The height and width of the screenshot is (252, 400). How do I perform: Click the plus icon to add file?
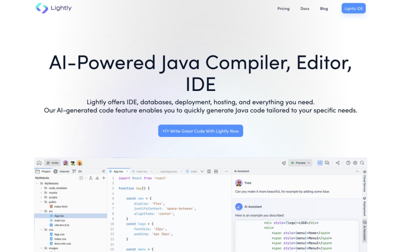pos(103,178)
